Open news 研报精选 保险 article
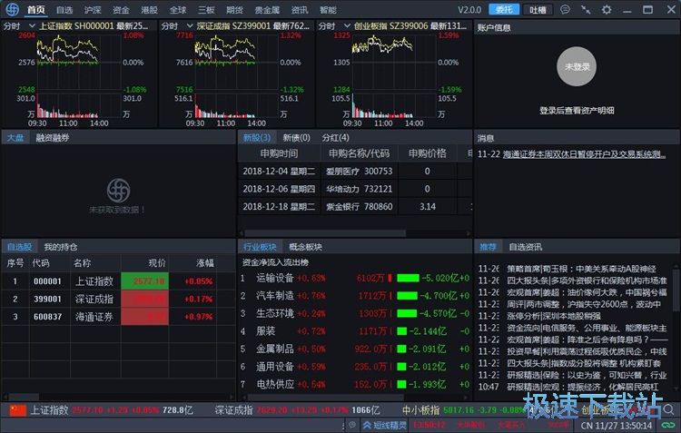The width and height of the screenshot is (681, 433). (x=587, y=375)
